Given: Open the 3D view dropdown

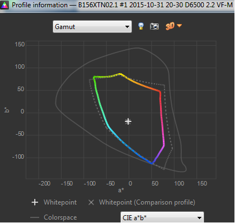Looking at the screenshot, I should click(173, 26).
